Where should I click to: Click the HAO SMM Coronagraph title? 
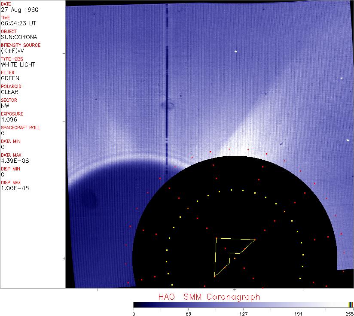coord(209,297)
